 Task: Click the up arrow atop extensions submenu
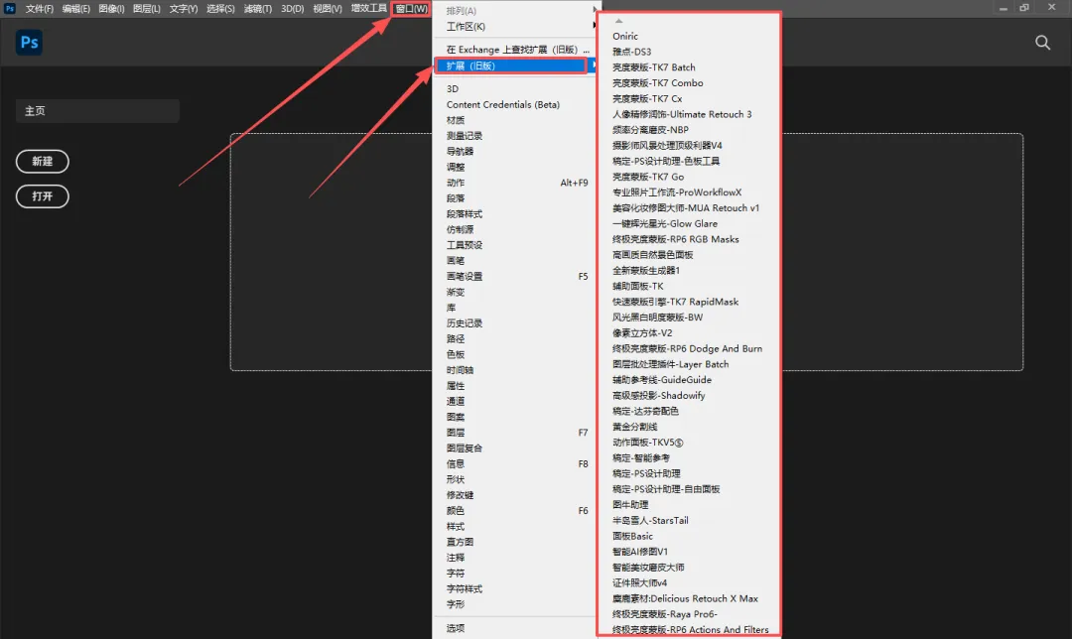click(x=618, y=21)
